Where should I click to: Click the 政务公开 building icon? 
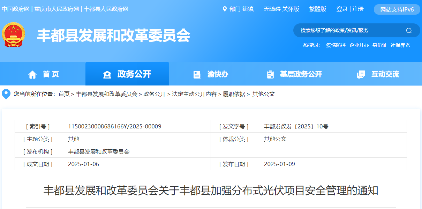point(107,74)
